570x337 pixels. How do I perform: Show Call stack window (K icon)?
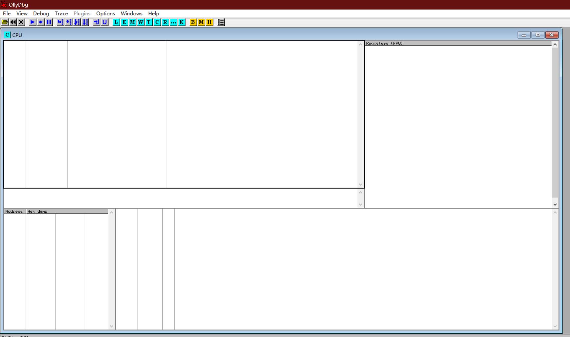(x=182, y=22)
